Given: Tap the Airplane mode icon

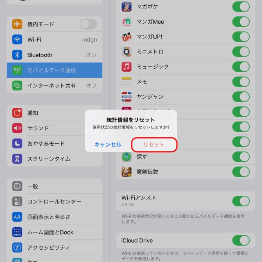Looking at the screenshot, I should pyautogui.click(x=17, y=24).
